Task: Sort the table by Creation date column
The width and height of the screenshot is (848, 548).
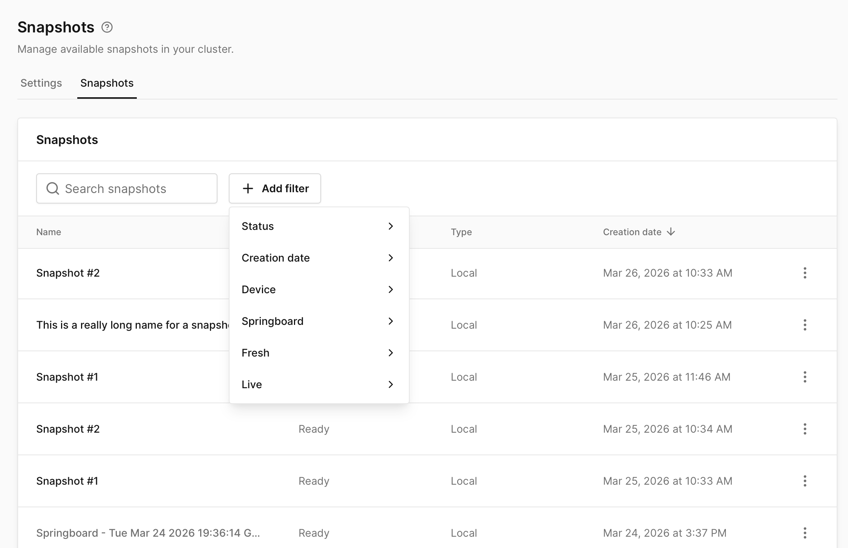Action: [x=632, y=232]
